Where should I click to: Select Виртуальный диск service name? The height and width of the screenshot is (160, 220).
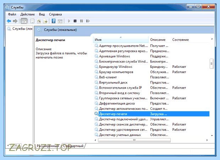point(113,82)
